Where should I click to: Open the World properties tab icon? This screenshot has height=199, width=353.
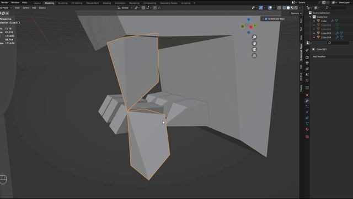point(307,80)
